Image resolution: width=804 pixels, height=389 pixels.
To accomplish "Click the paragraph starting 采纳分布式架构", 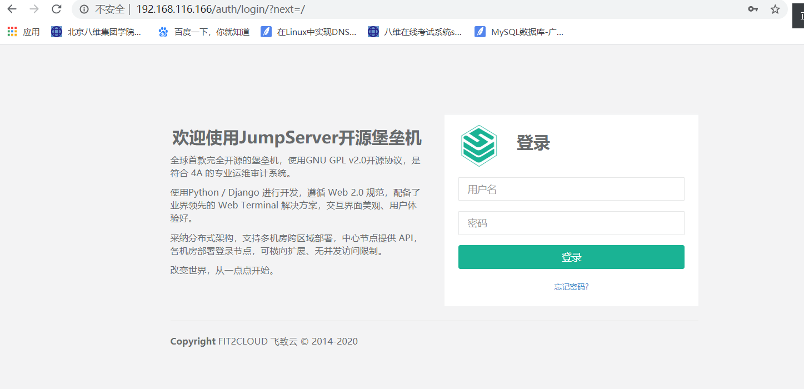I will point(294,245).
